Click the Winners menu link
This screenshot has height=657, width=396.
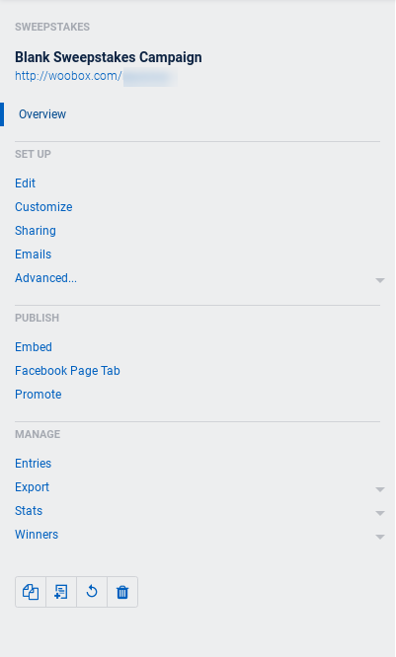pyautogui.click(x=37, y=535)
